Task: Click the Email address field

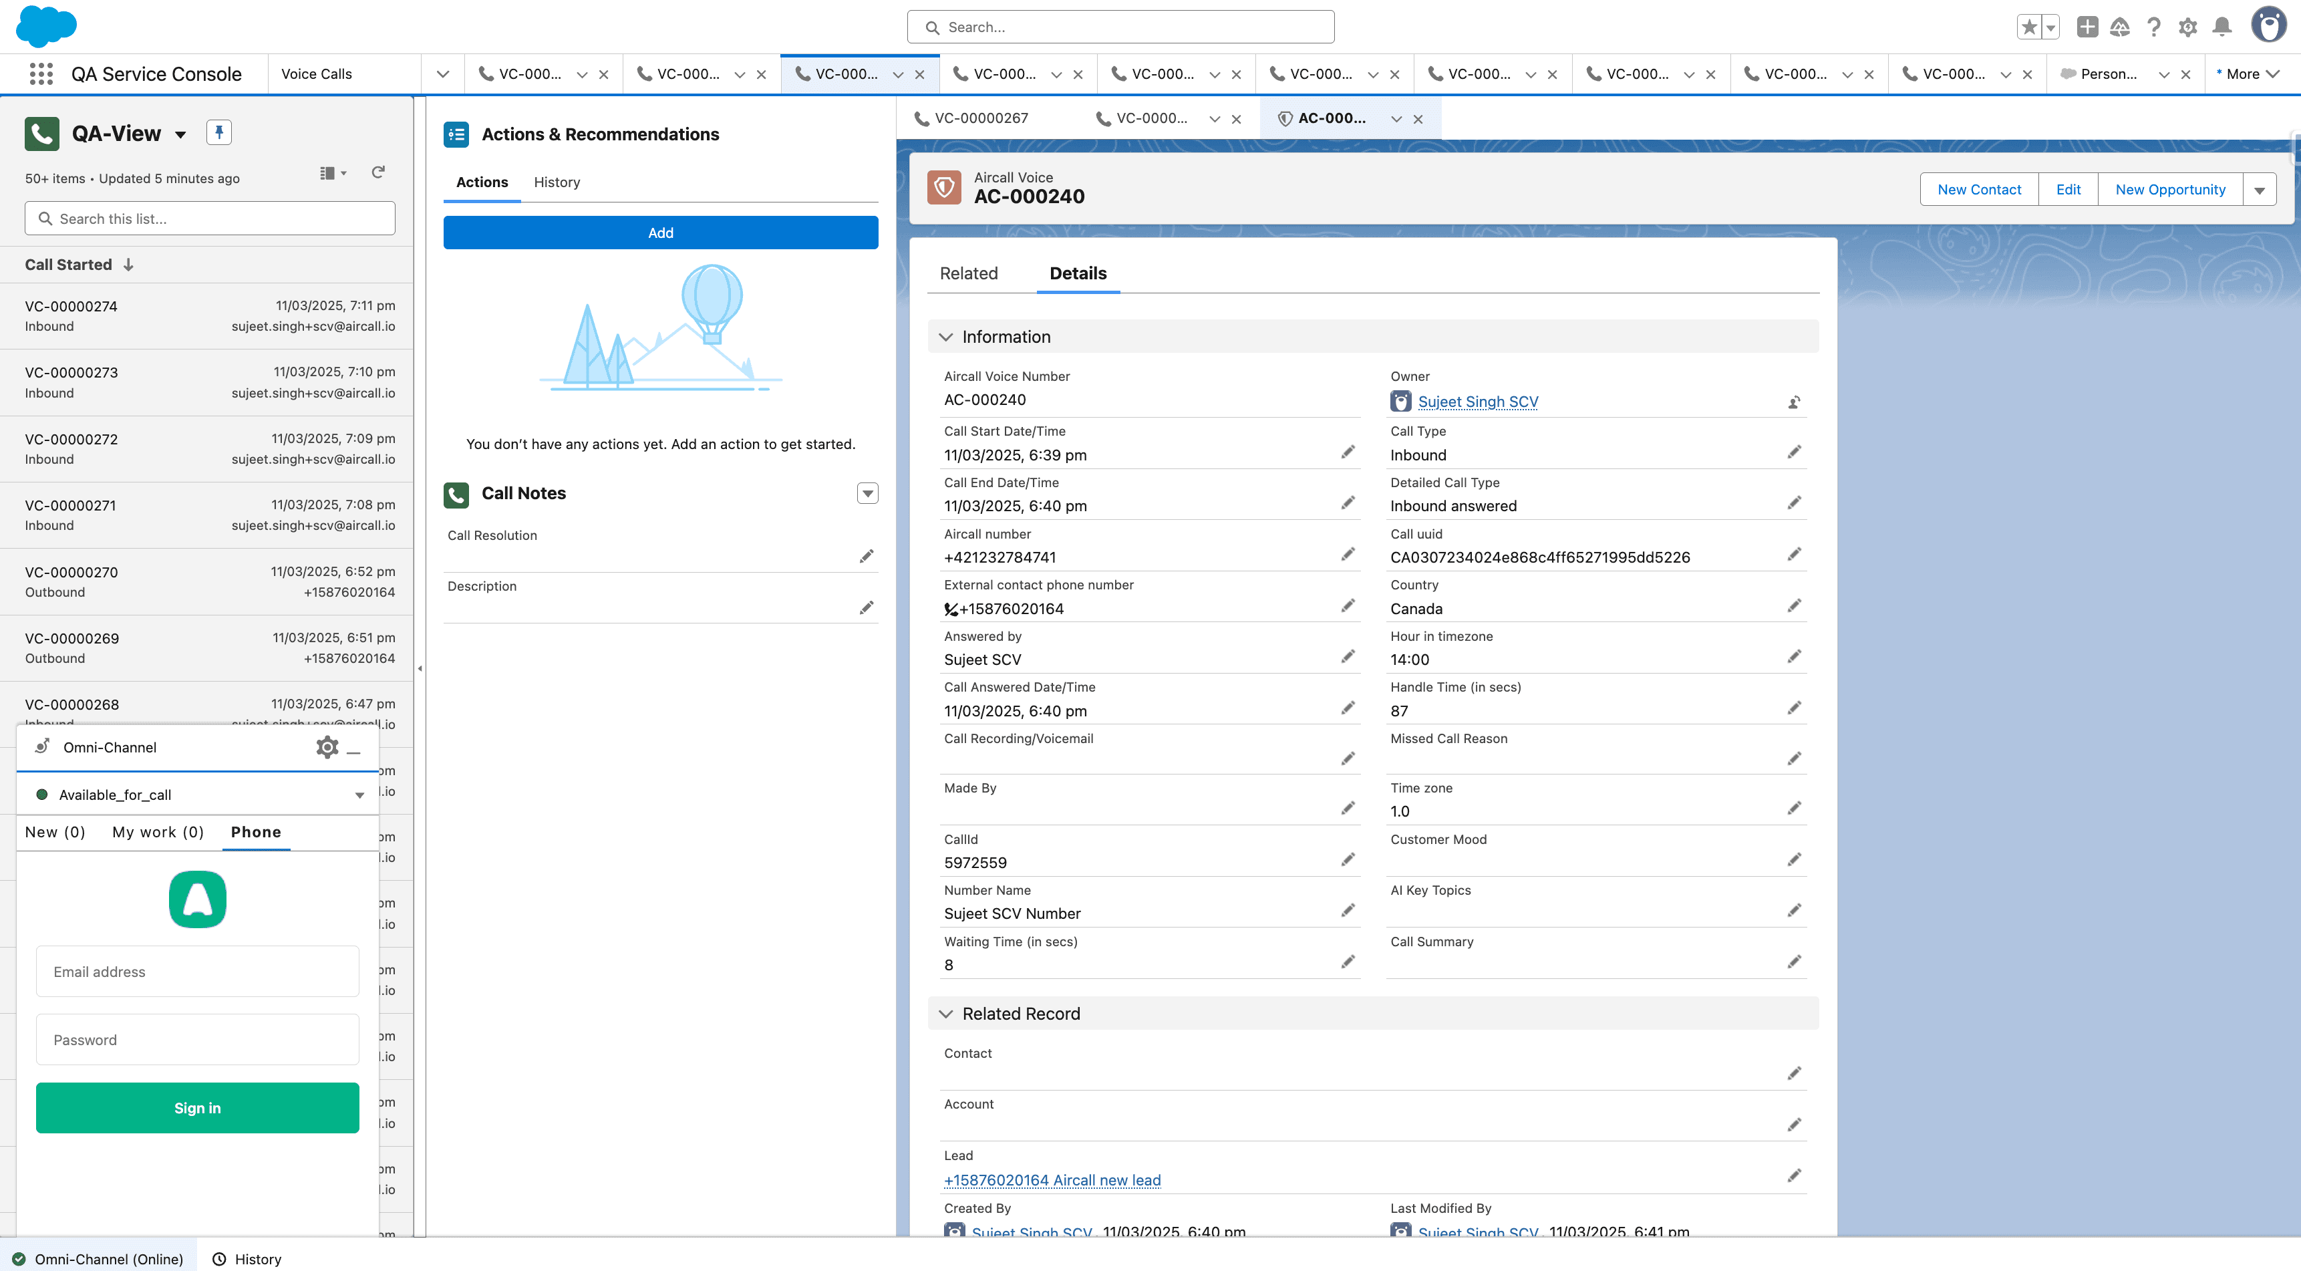Action: pos(197,972)
